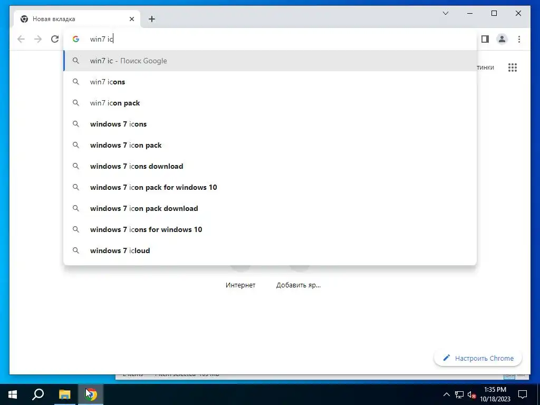The image size is (540, 405).
Task: Select 'windows 7 icons download' suggestion
Action: (x=270, y=166)
